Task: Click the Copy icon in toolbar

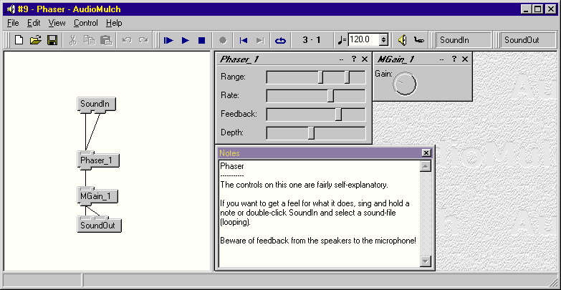Action: [x=89, y=40]
